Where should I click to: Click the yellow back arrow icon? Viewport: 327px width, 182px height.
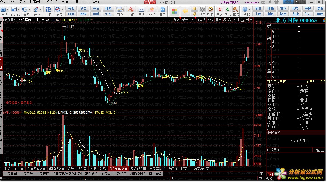[x=185, y=11]
